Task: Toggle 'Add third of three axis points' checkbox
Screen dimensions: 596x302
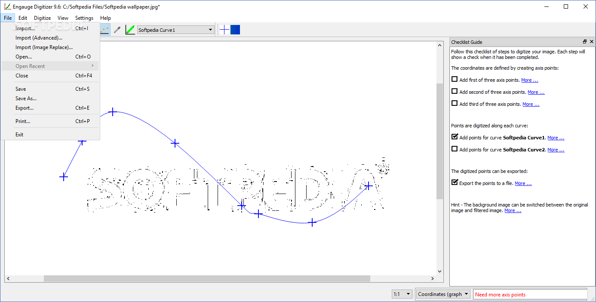Action: [x=455, y=103]
